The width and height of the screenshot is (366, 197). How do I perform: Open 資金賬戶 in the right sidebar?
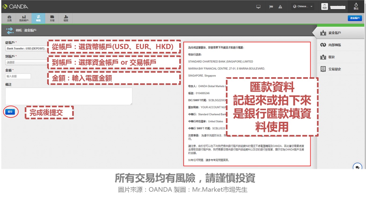(x=341, y=33)
